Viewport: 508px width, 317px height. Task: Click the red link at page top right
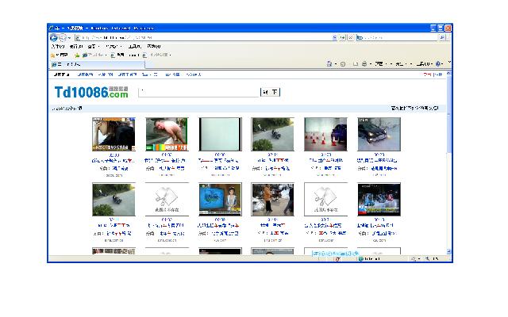427,74
